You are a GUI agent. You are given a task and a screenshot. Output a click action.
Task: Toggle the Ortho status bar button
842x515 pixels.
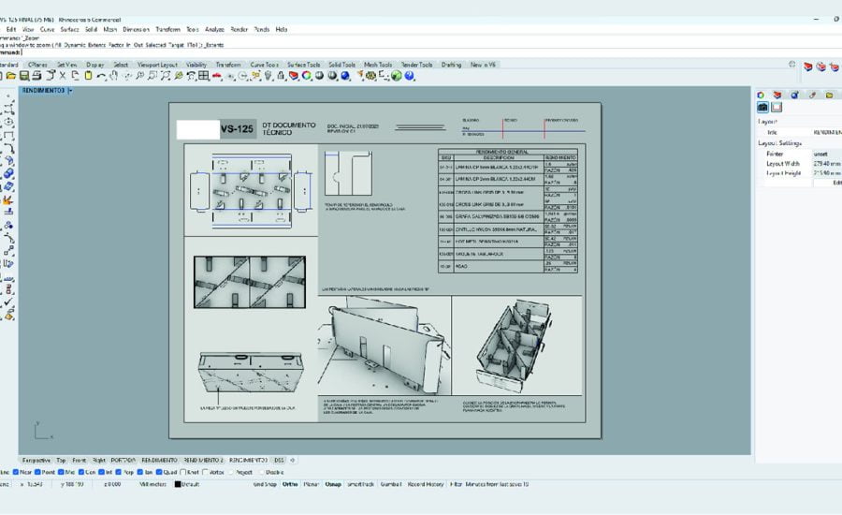(289, 484)
